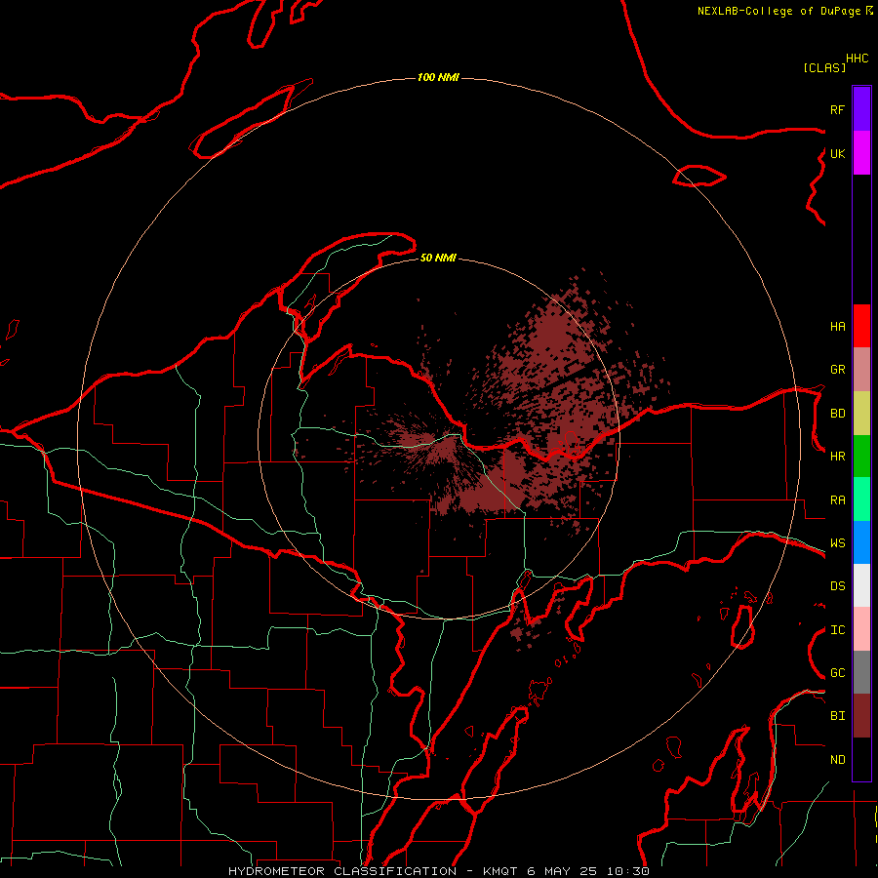Click the HA legend label
The image size is (878, 878).
pos(837,327)
